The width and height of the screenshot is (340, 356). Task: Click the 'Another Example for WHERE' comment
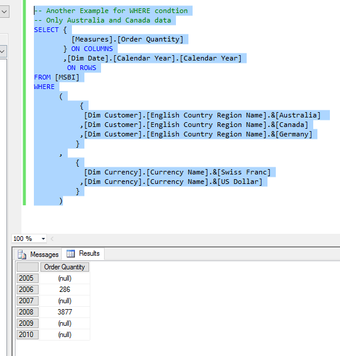point(111,11)
